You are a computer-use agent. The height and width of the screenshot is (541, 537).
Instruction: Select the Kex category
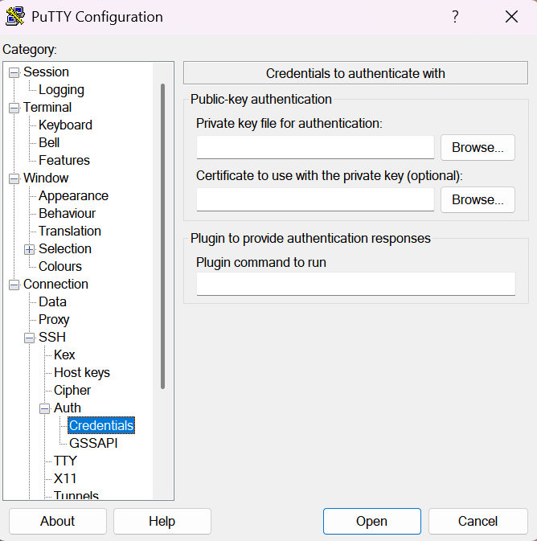(x=64, y=355)
